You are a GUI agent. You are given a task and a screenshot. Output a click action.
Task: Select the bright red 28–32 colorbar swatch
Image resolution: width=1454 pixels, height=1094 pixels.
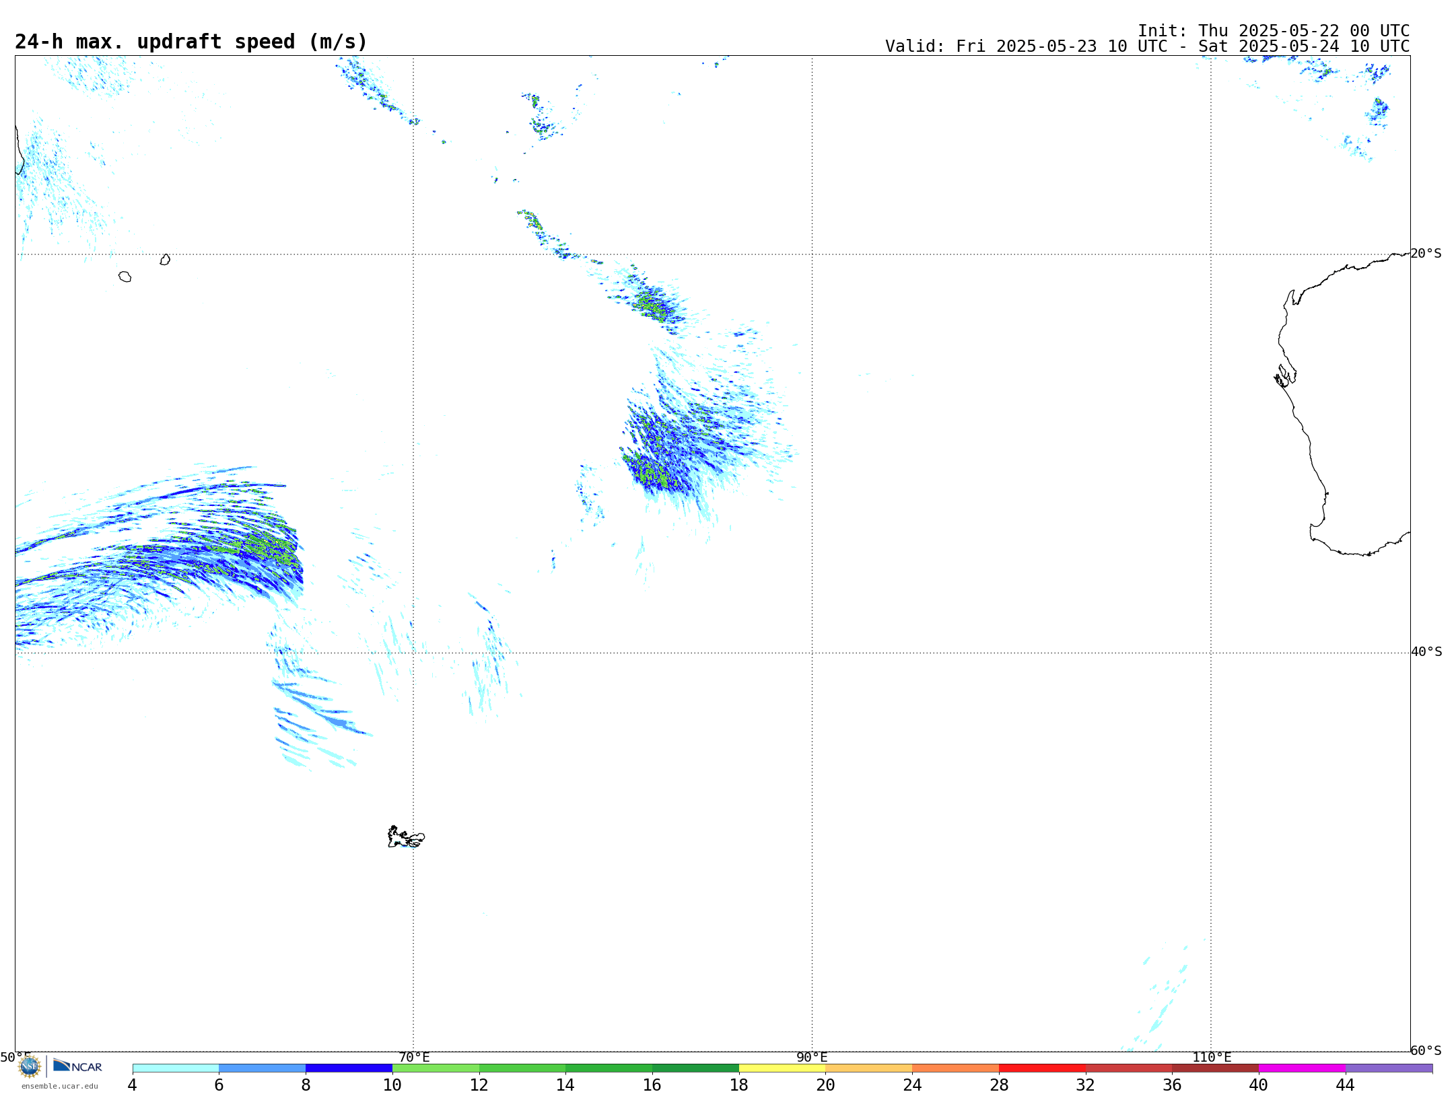pyautogui.click(x=1042, y=1068)
